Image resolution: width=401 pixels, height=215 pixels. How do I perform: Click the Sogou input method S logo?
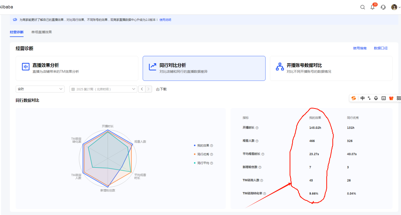[354, 98]
